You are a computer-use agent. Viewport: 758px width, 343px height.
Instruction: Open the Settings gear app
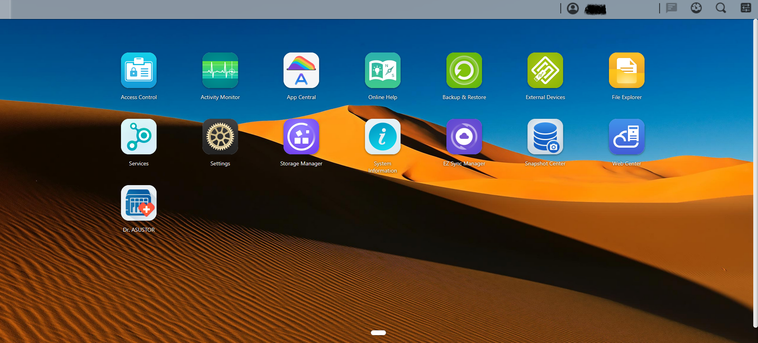pos(220,137)
